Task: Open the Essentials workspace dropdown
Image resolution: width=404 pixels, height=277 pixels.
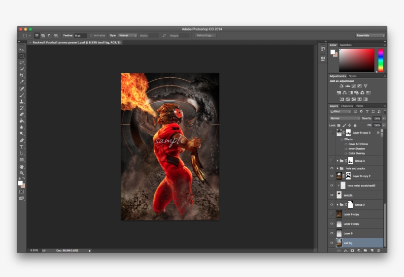Action: point(370,35)
